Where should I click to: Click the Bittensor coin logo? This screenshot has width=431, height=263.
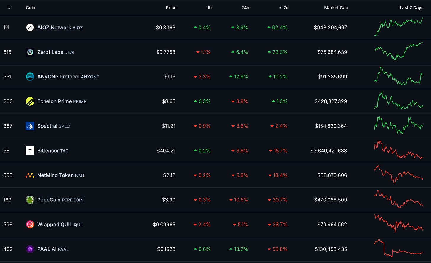pos(30,151)
